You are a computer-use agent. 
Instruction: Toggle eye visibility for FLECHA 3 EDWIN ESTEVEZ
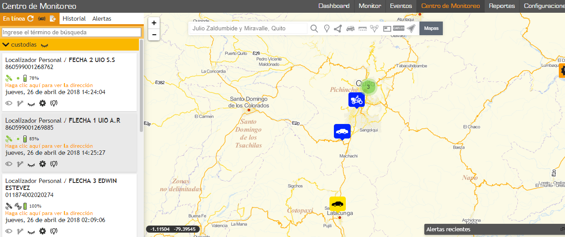click(x=8, y=231)
